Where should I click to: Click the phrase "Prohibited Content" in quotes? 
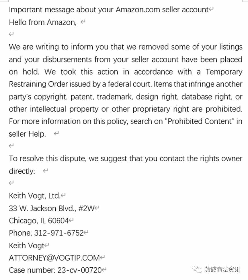click(200, 121)
